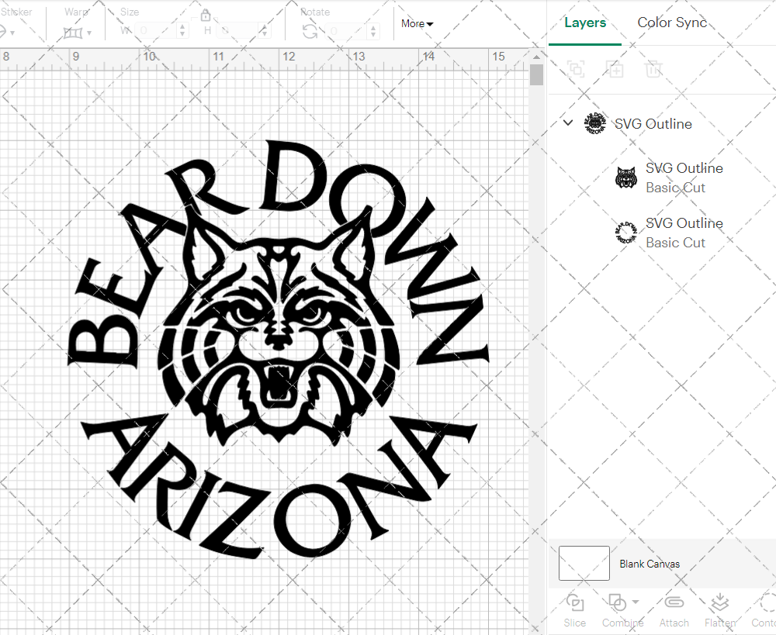Click the Rotate stepper arrows
Image resolution: width=776 pixels, height=635 pixels.
373,31
